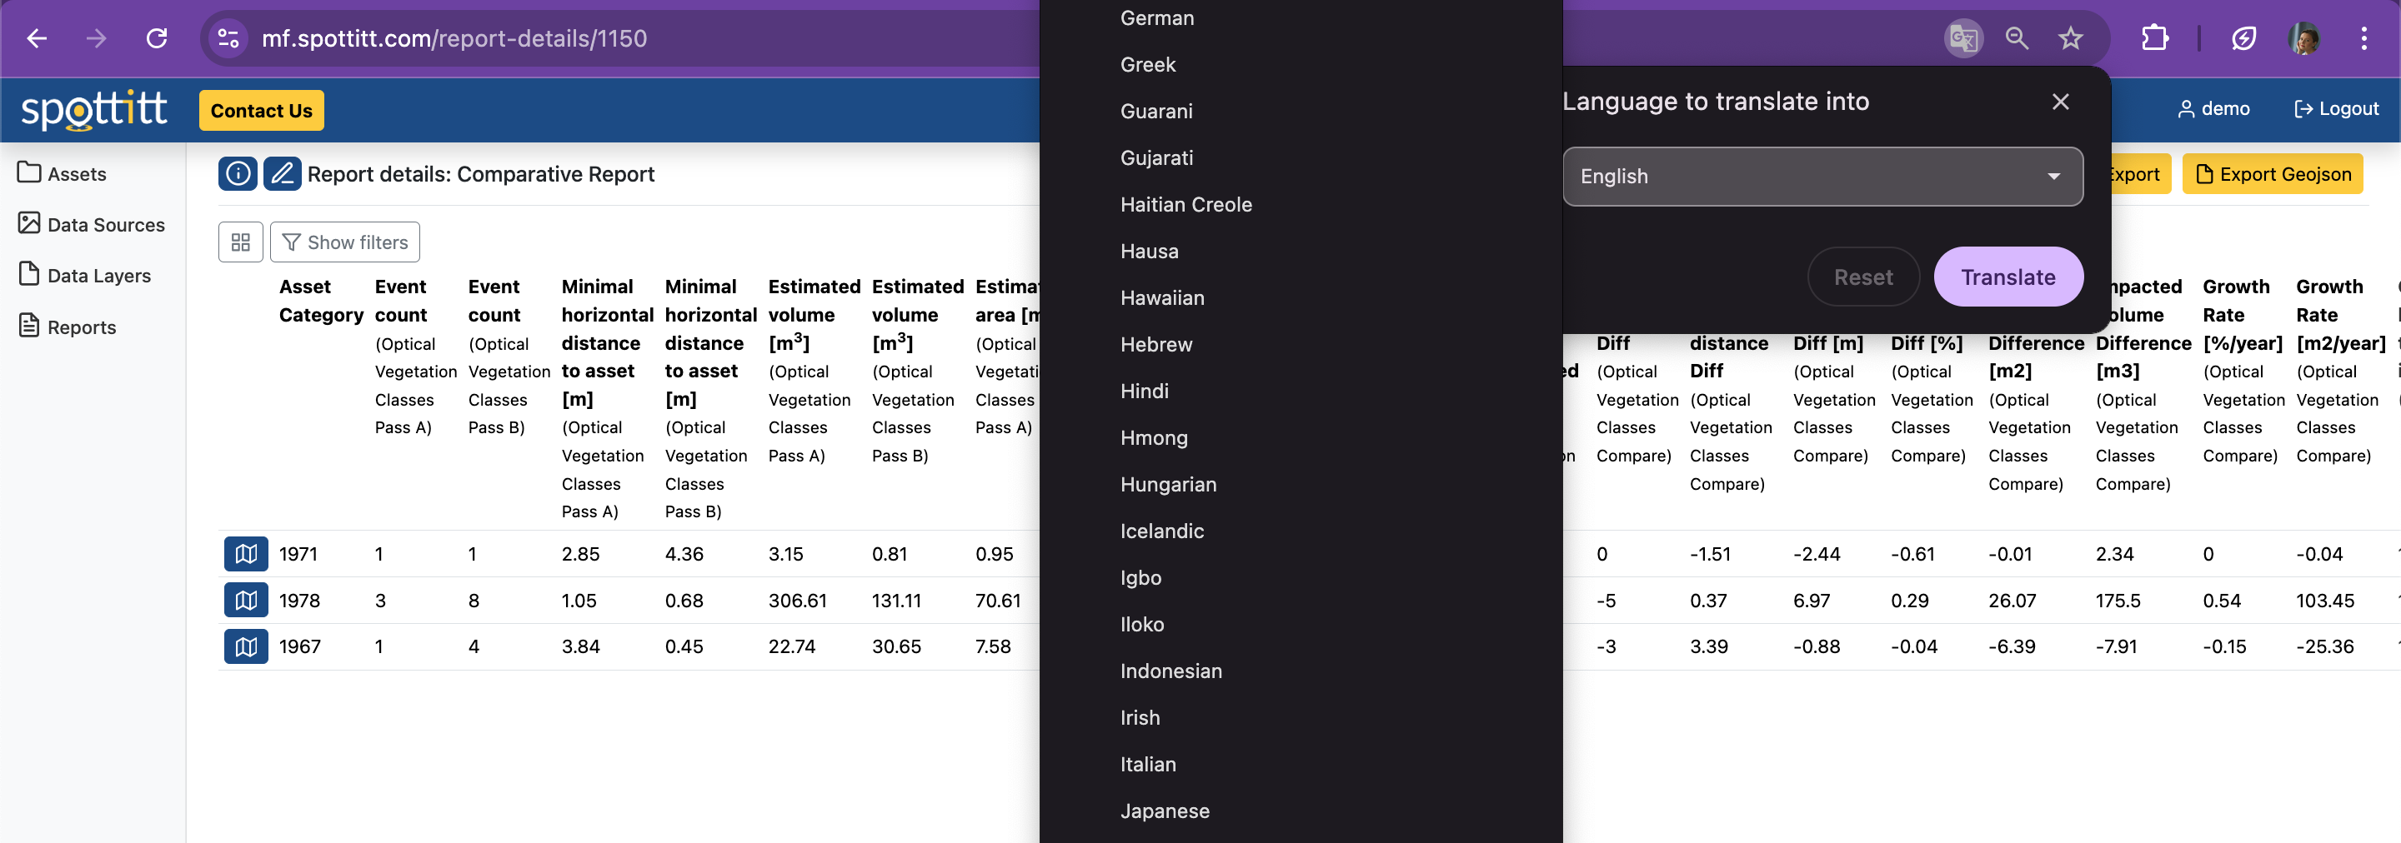Choose Italian in the language list
Screen dimensions: 2401x843
[x=1147, y=764]
